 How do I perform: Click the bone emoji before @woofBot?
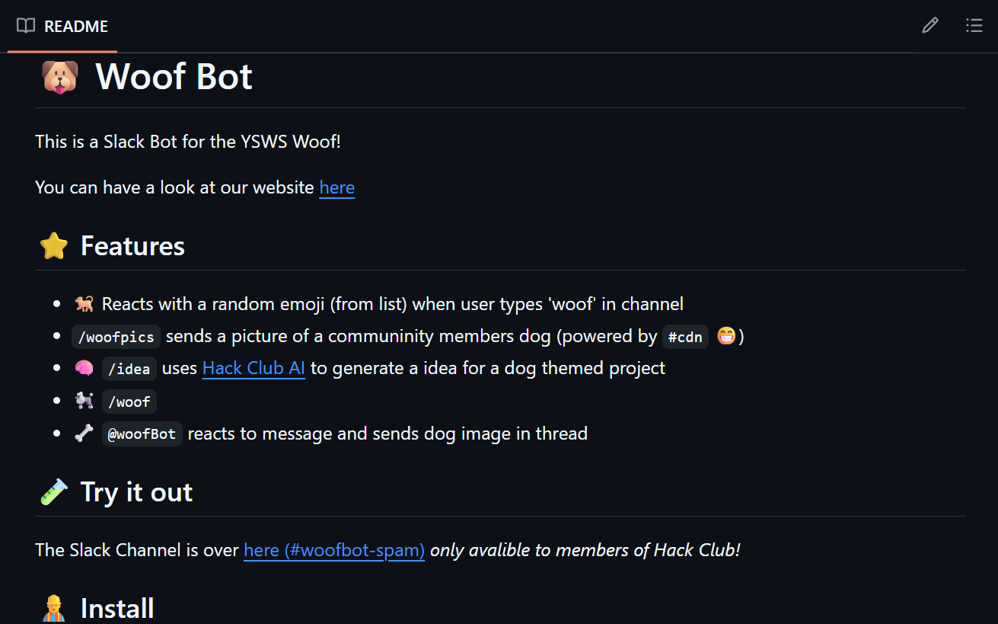click(x=84, y=434)
